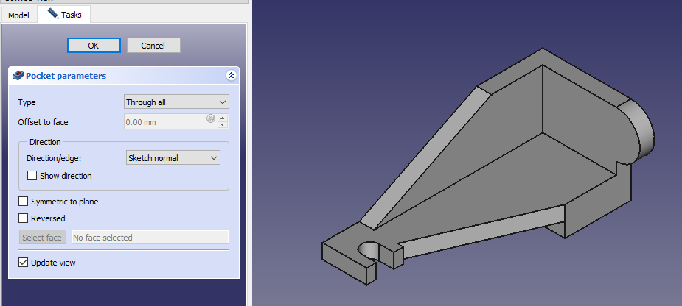Click the No face selected field
Viewport: 682px width, 306px height.
pos(149,238)
